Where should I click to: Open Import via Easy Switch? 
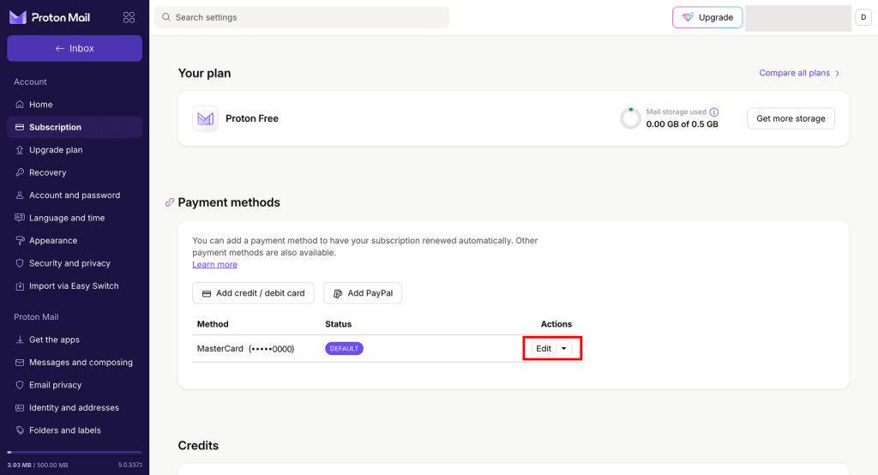(x=74, y=286)
